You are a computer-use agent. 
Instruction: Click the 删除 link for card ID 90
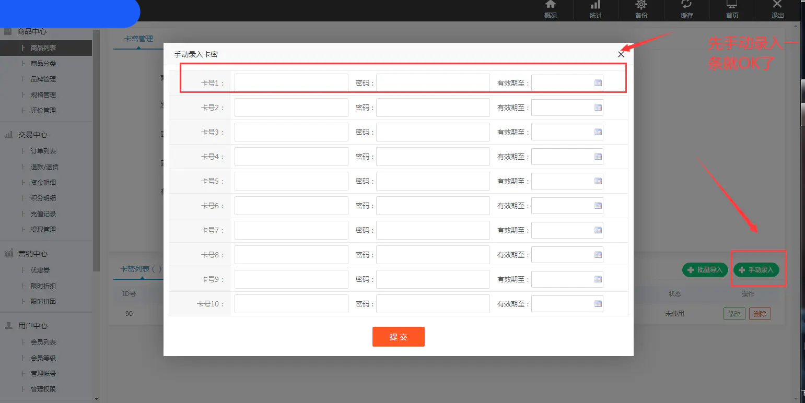760,313
